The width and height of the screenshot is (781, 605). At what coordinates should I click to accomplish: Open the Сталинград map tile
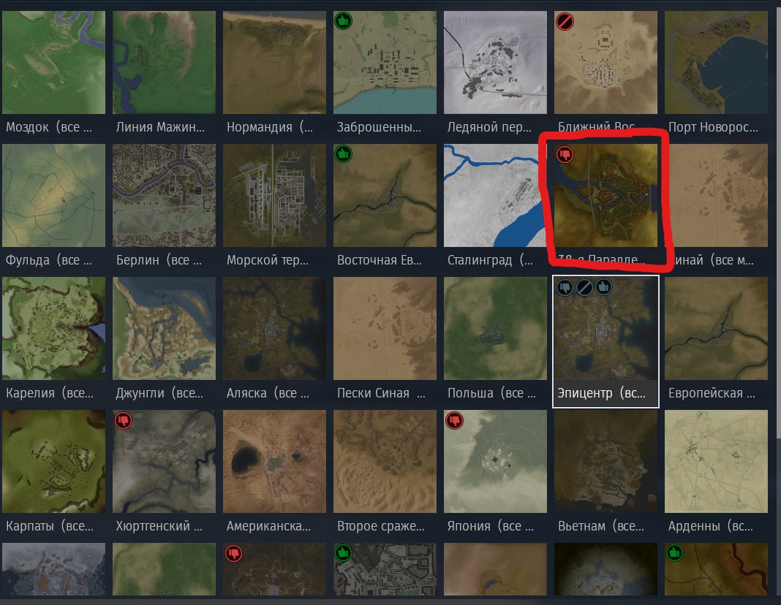[x=495, y=196]
